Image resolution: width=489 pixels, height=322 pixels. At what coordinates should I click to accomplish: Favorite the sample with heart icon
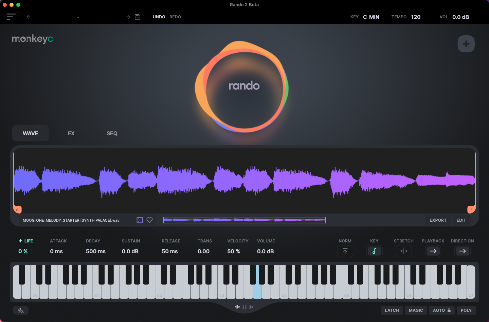click(149, 220)
